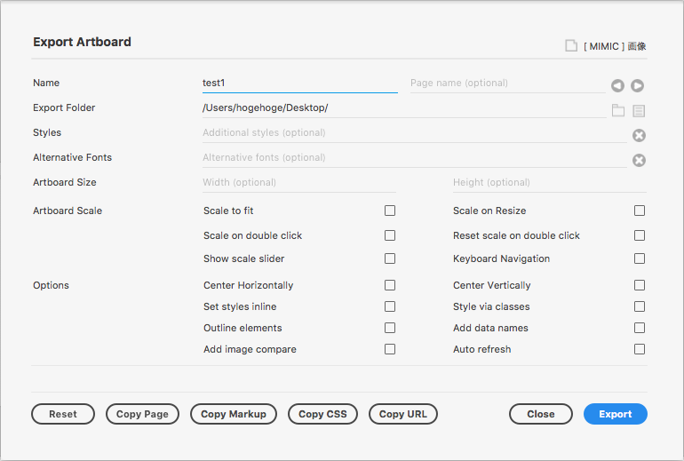The width and height of the screenshot is (684, 461).
Task: Enable Auto refresh checkbox
Action: [640, 349]
